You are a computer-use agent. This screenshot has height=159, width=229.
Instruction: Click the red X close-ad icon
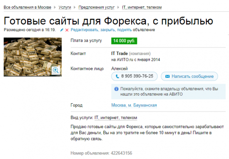67,30
